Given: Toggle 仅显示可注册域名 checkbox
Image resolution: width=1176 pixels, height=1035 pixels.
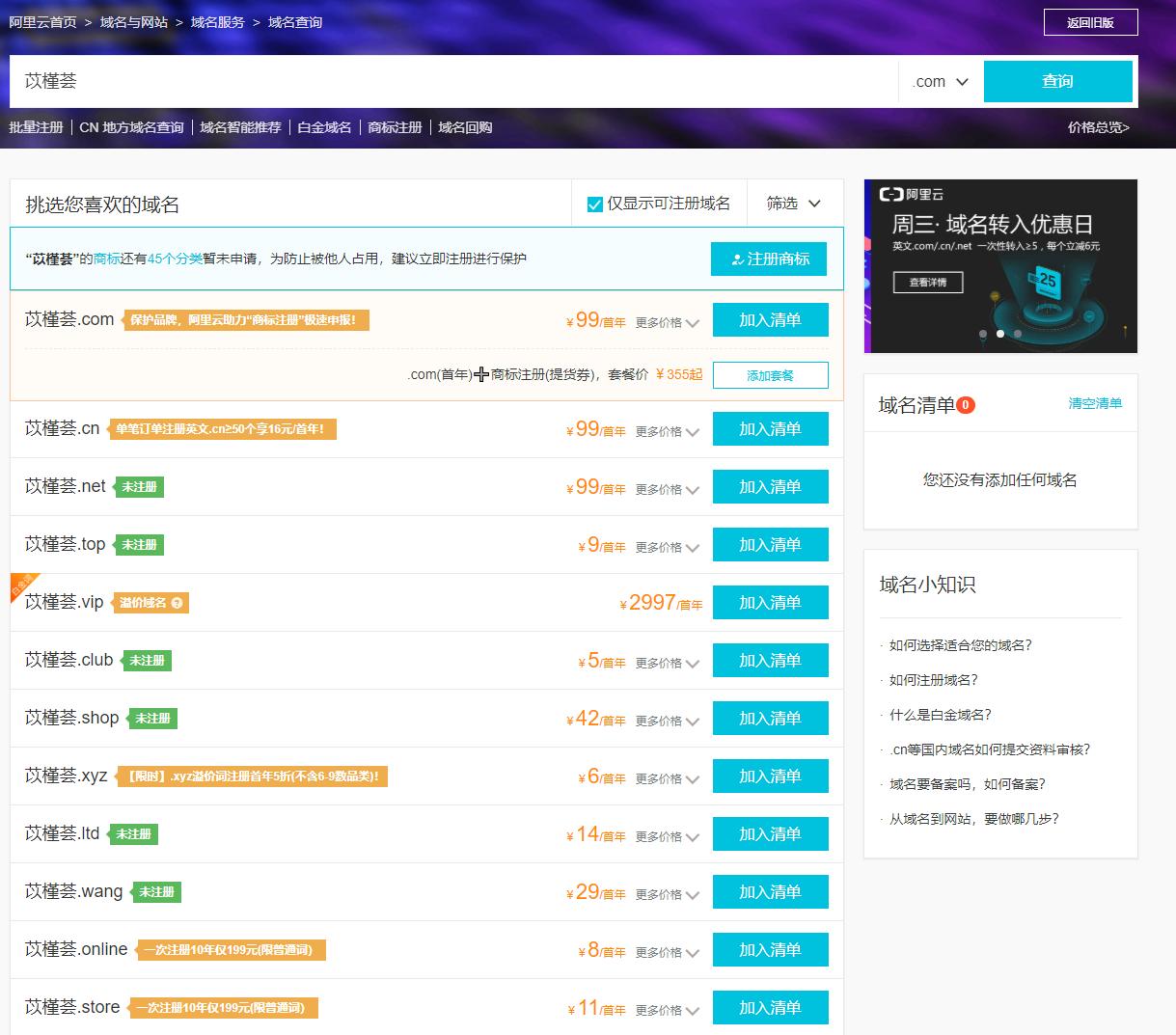Looking at the screenshot, I should point(595,204).
